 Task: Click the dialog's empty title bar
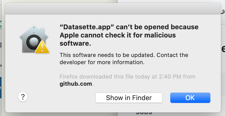point(113,9)
